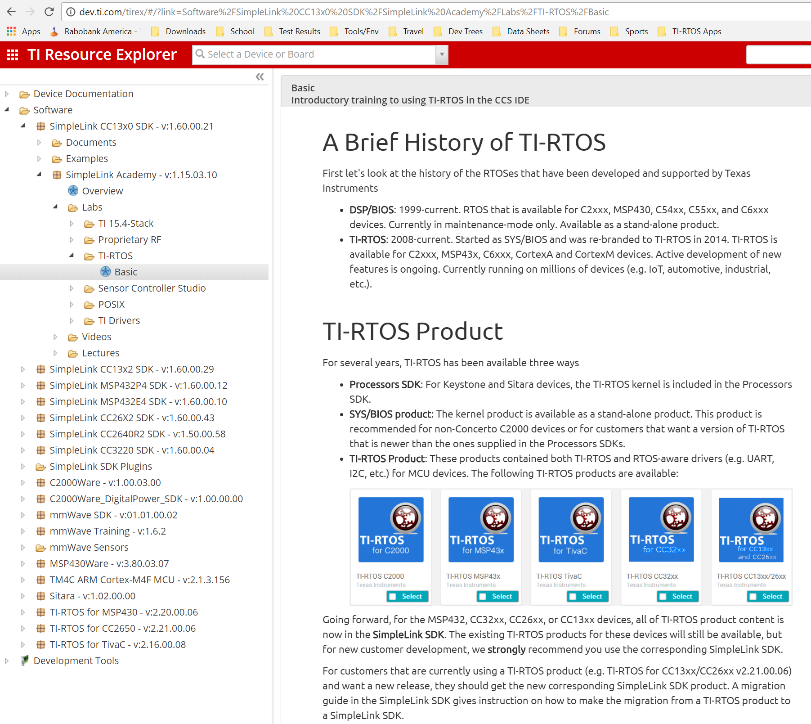Image resolution: width=811 pixels, height=724 pixels.
Task: Click the Overview page icon in the tree
Action: click(x=73, y=191)
